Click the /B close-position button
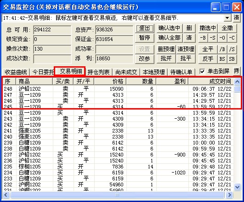The width and height of the screenshot is (244, 202). point(222,49)
